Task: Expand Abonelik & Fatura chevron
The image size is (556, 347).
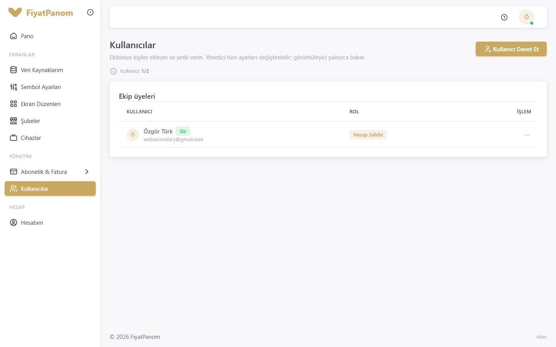Action: (x=87, y=172)
